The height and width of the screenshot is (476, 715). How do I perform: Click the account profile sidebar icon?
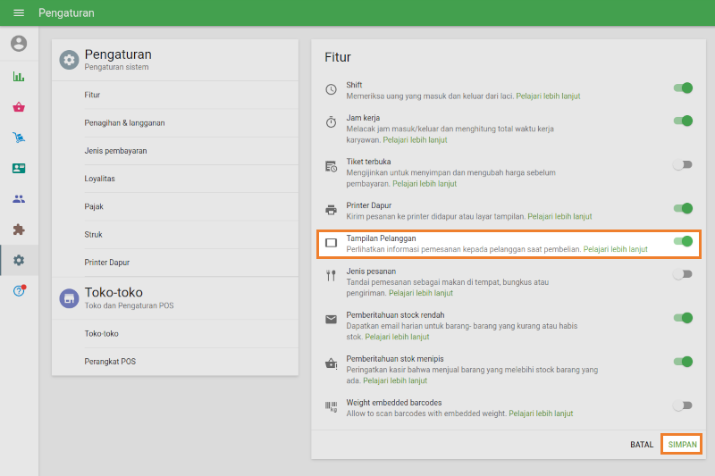pyautogui.click(x=19, y=44)
